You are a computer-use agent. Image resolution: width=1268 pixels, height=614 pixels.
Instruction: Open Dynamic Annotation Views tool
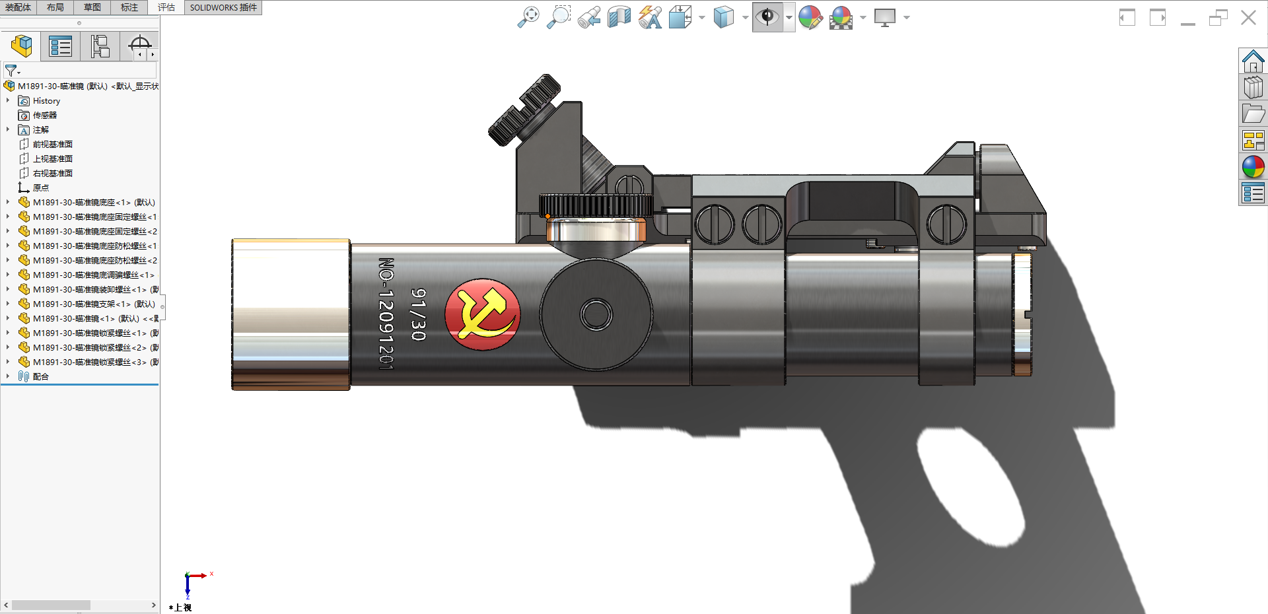[650, 17]
